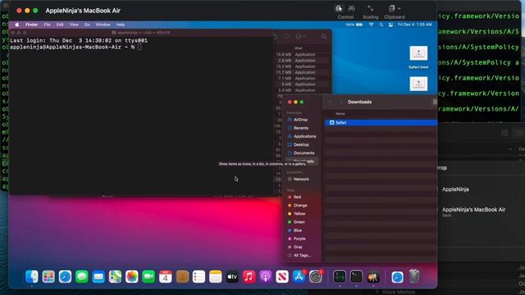The height and width of the screenshot is (295, 525).
Task: Open the Window menu
Action: point(103,25)
